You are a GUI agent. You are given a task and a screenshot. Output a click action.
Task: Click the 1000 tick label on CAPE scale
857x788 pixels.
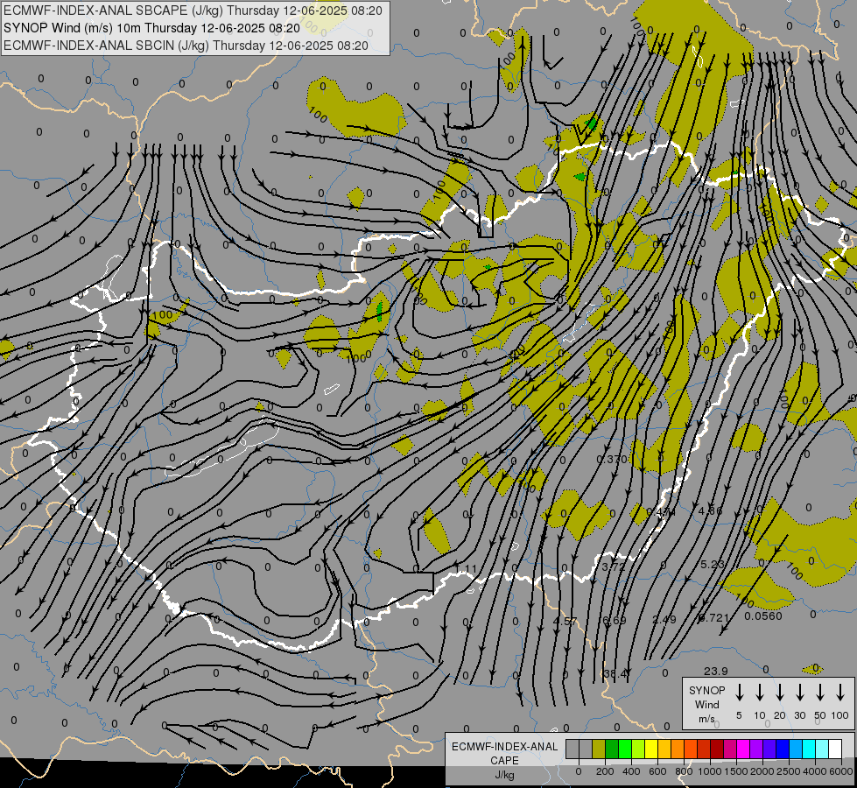coord(709,771)
